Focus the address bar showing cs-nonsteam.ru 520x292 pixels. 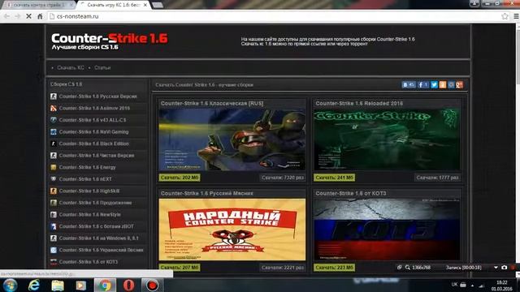pyautogui.click(x=272, y=16)
